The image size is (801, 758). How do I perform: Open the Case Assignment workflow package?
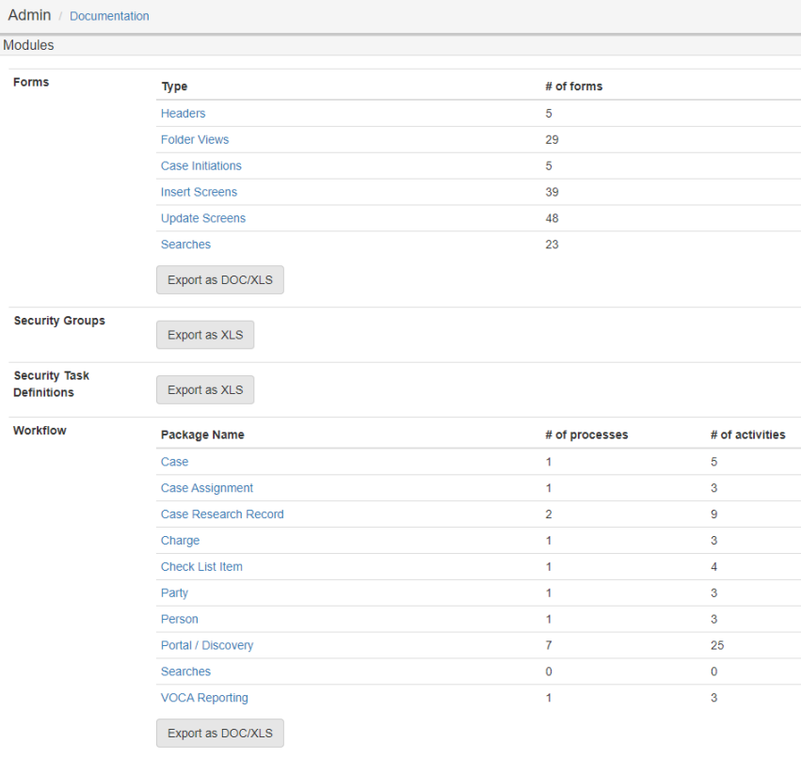pos(206,488)
